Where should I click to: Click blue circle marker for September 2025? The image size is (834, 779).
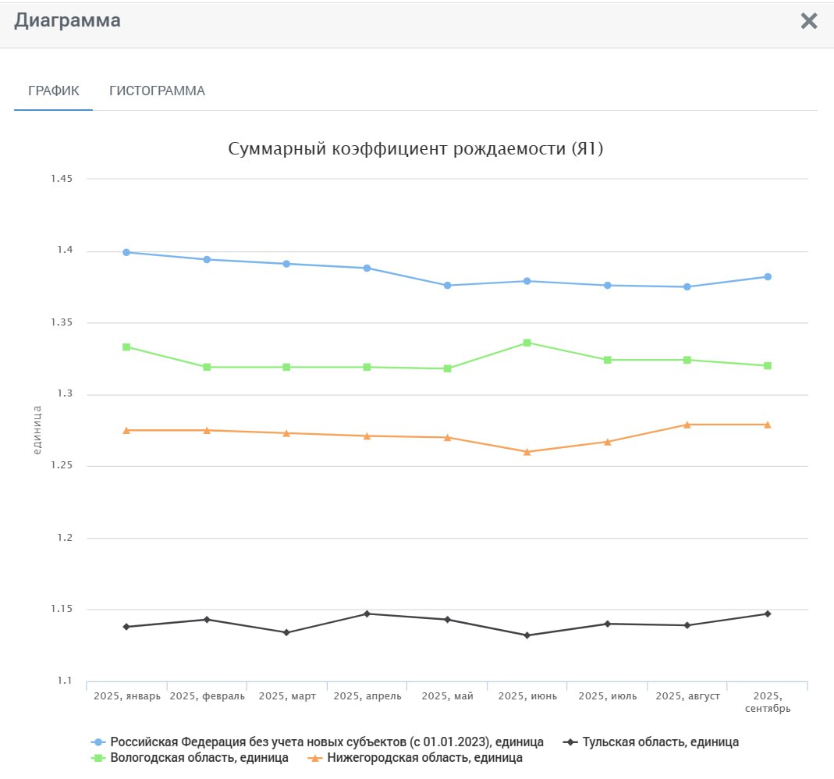click(768, 276)
